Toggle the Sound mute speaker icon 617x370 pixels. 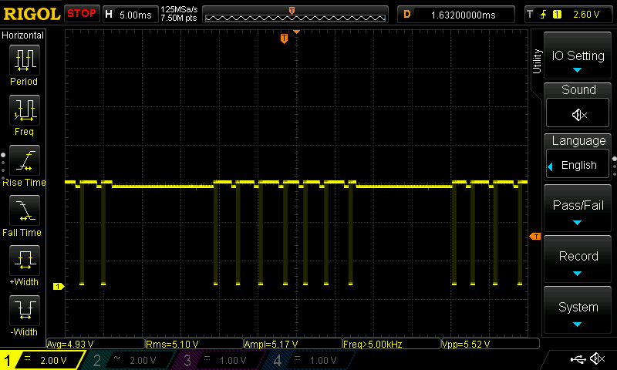578,114
